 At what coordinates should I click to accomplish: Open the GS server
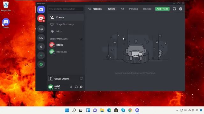tap(41, 38)
